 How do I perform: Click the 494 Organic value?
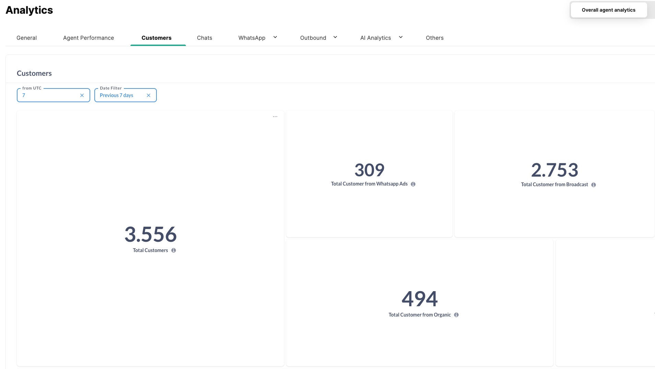click(420, 299)
